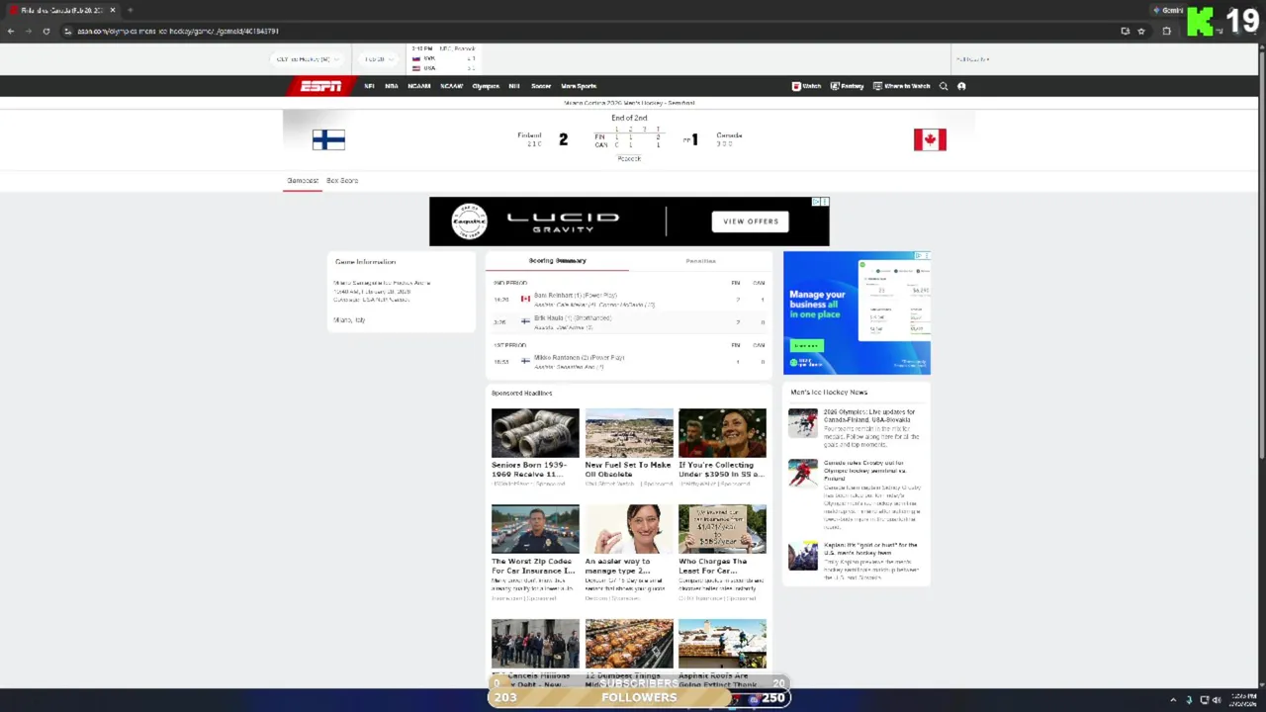Open the Seniors Born 1939-1969 thumbnail
This screenshot has width=1266, height=712.
coord(535,433)
